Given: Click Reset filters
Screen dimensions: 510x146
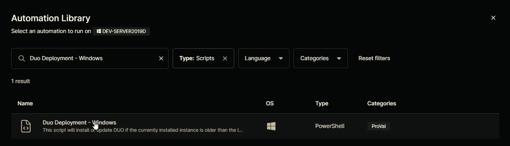Looking at the screenshot, I should (x=374, y=58).
